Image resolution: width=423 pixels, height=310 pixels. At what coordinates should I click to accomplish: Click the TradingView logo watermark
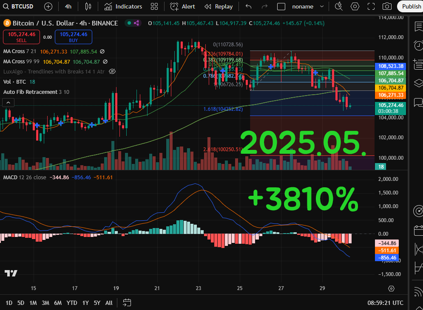point(11,273)
